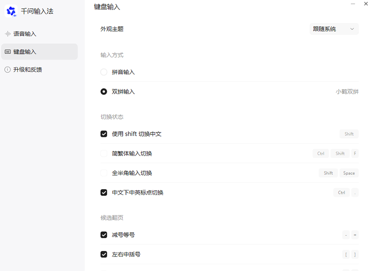Click Shift badge in 全半角输入切换 row
368x271 pixels.
[x=328, y=173]
